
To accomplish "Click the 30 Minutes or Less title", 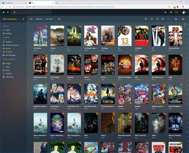I will coord(40,77).
